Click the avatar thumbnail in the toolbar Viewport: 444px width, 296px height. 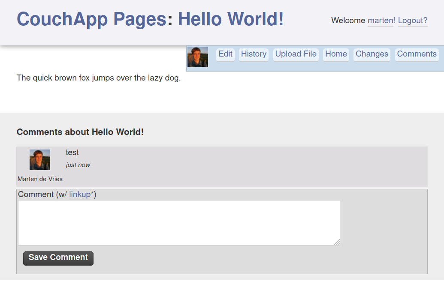coord(198,57)
